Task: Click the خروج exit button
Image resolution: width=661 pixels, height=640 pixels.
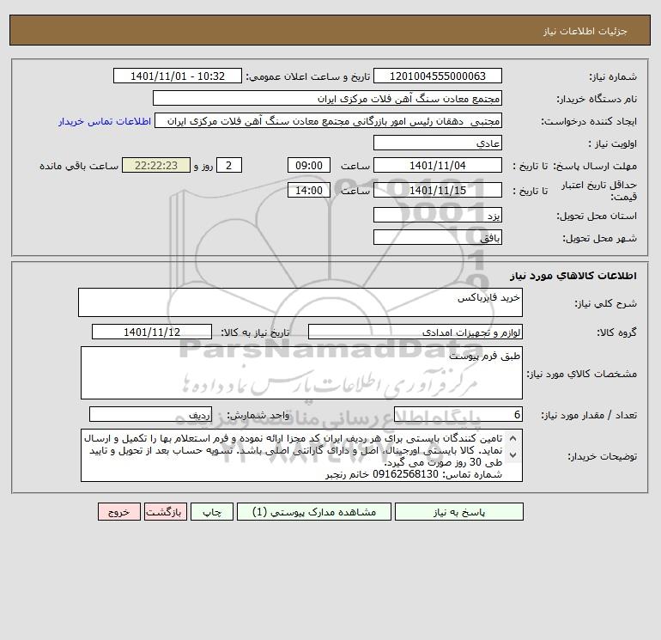Action: tap(118, 512)
